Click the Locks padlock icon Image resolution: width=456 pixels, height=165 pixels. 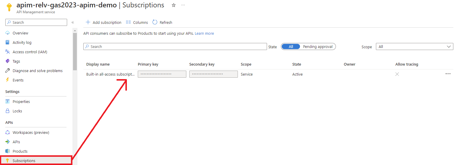pos(8,111)
